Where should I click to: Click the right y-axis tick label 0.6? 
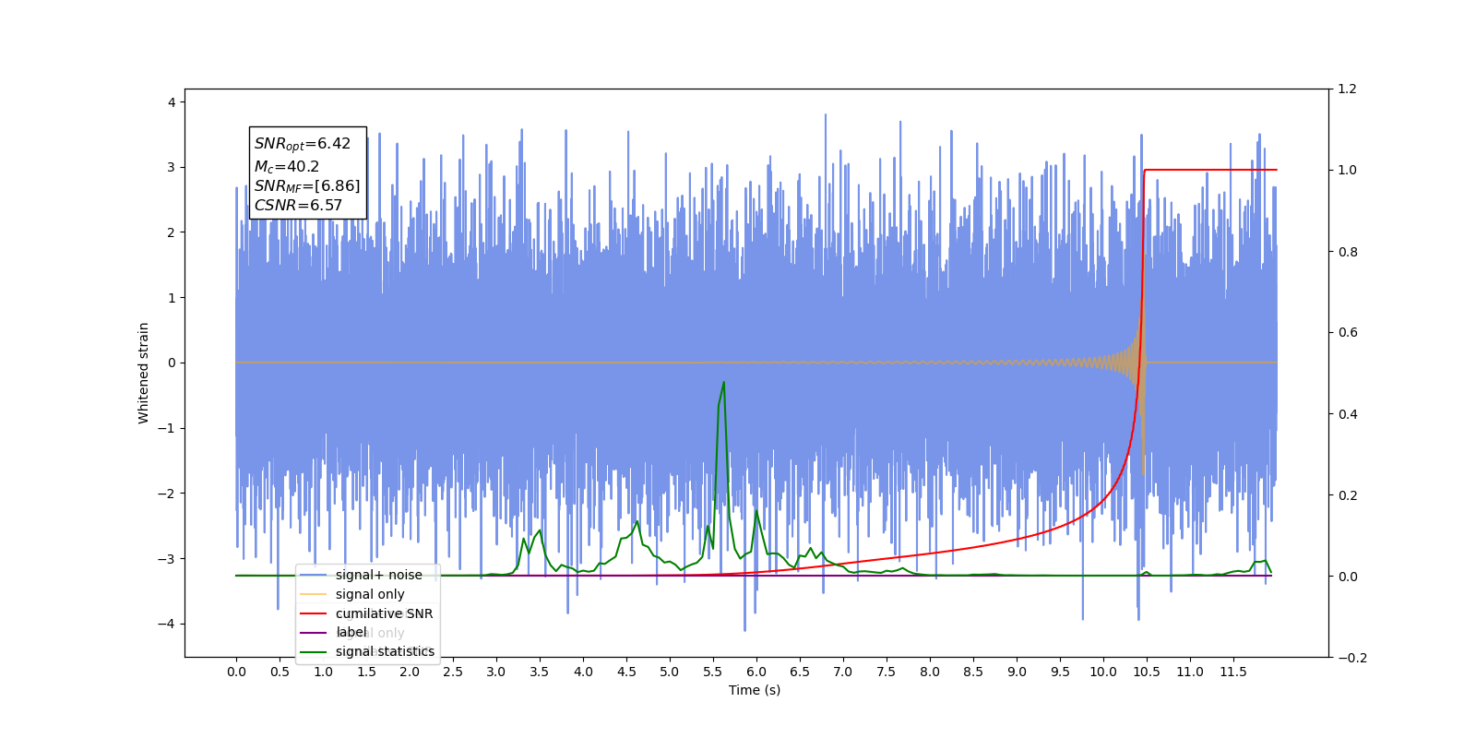point(1348,333)
